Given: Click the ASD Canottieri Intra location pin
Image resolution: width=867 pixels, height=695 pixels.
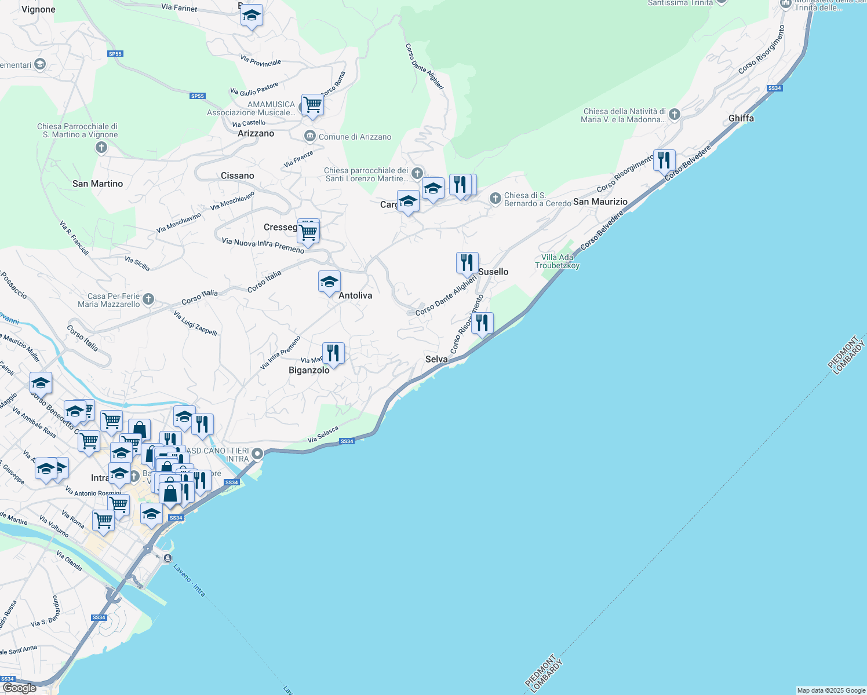Looking at the screenshot, I should click(257, 453).
